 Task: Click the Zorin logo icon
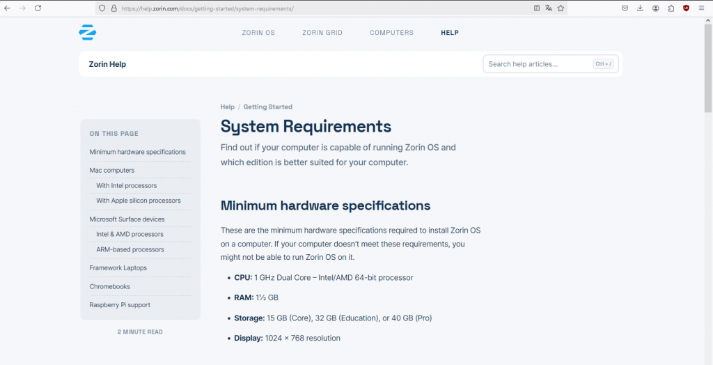(87, 32)
